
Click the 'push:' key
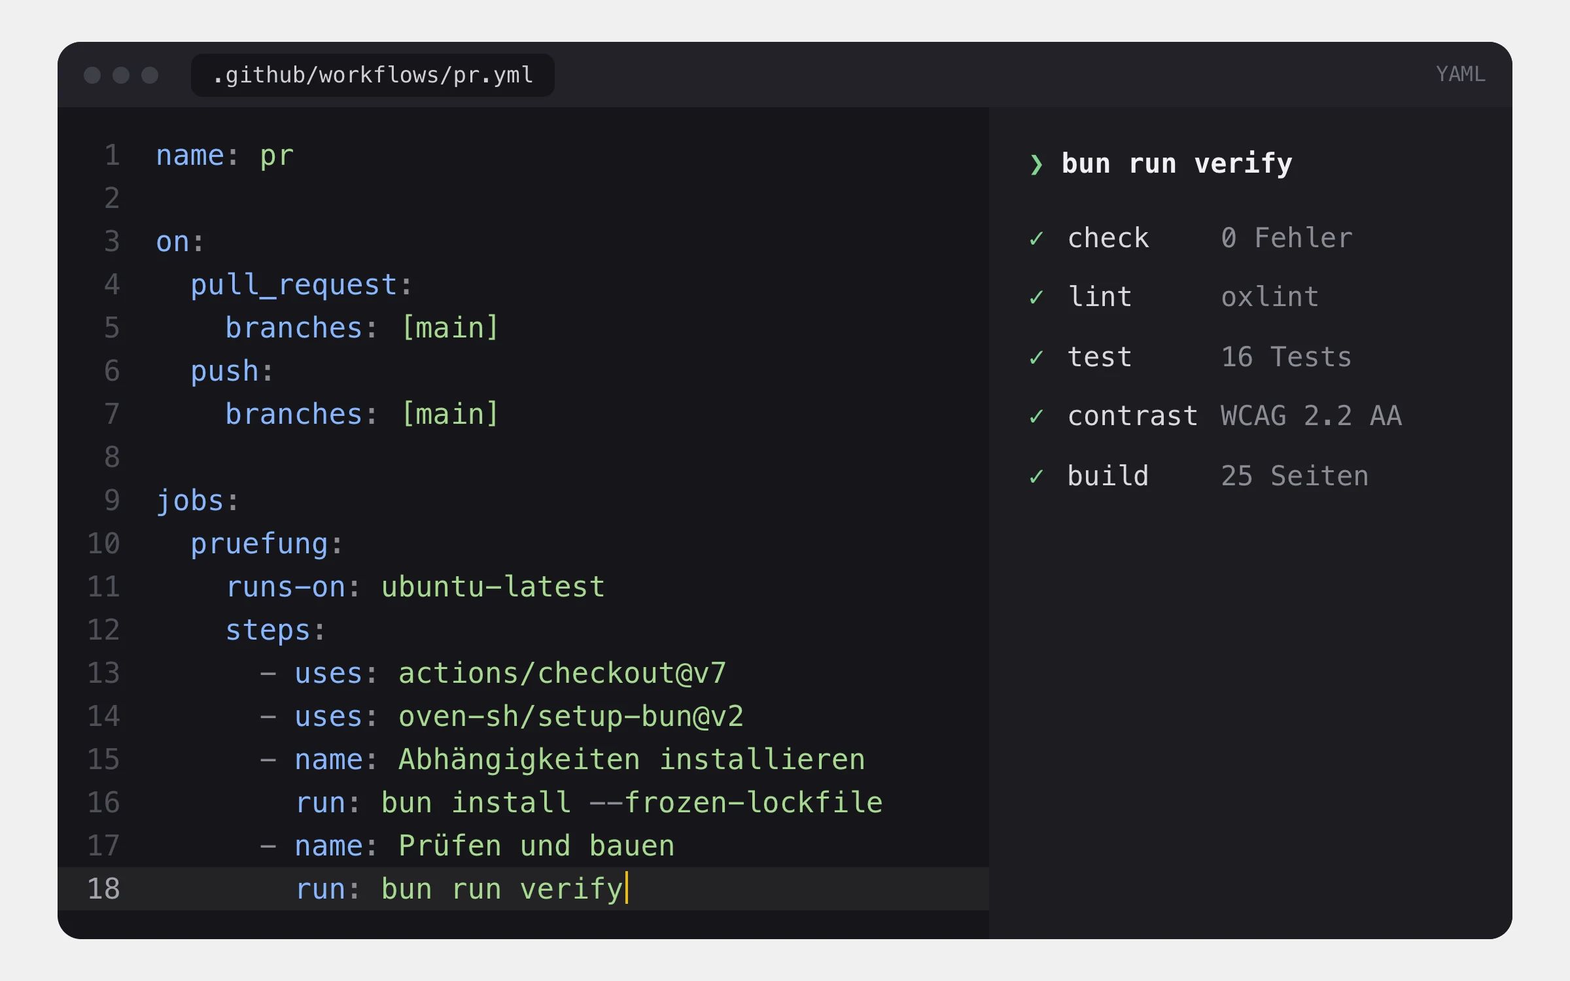[x=232, y=371]
